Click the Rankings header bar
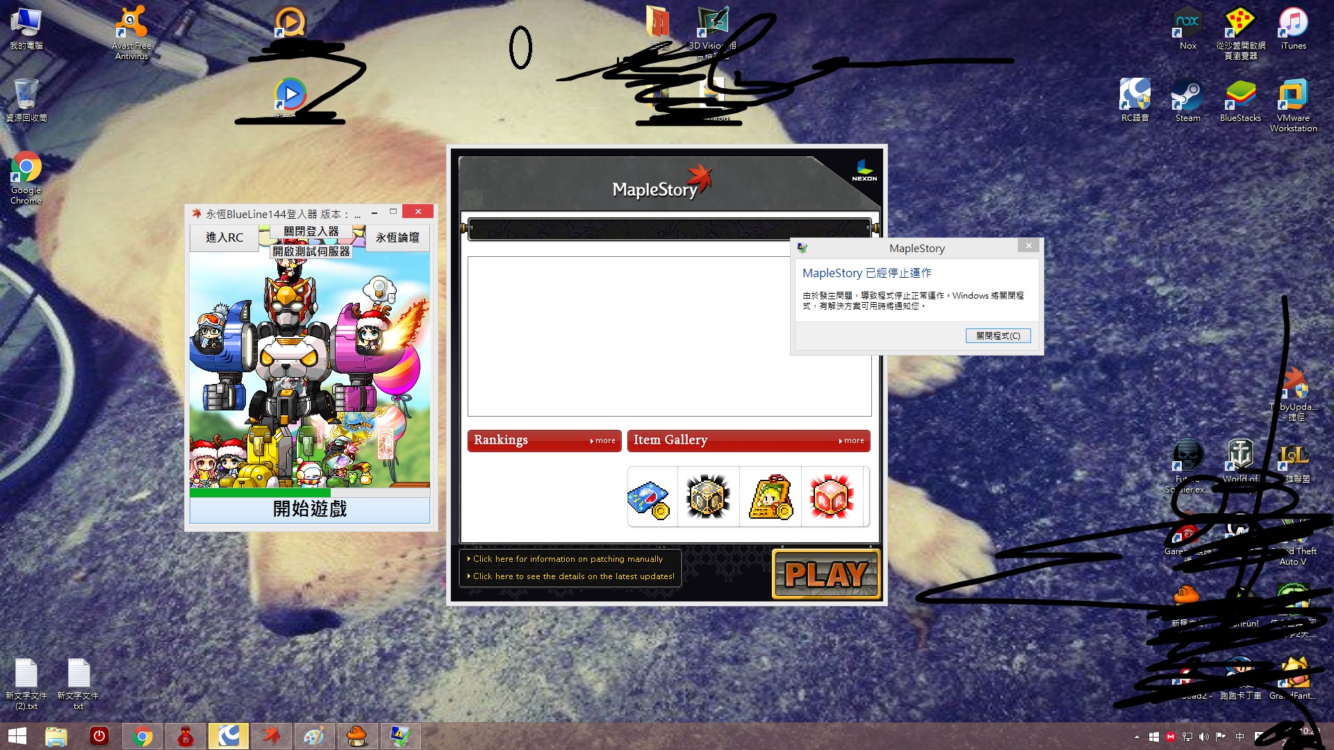This screenshot has height=750, width=1334. [x=544, y=441]
